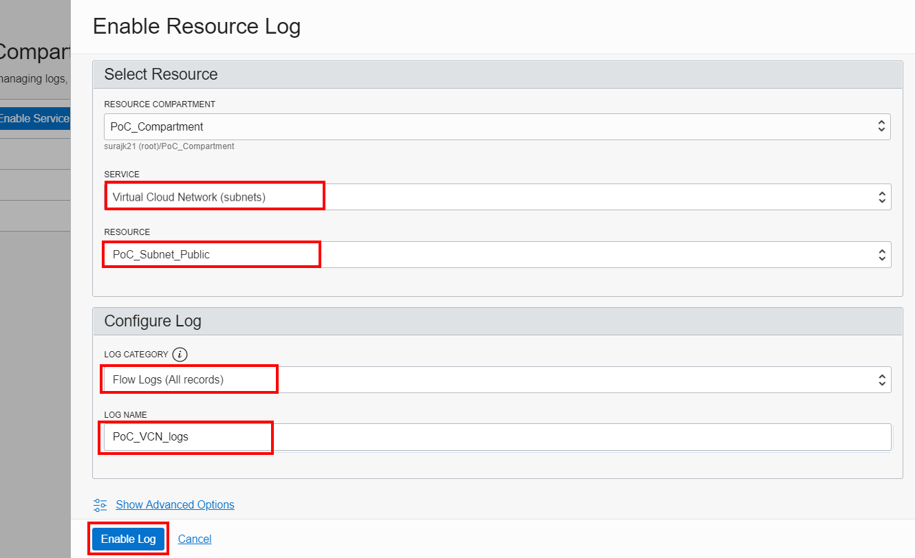
Task: Click the sliders icon beside Show Advanced Options
Action: (x=100, y=504)
